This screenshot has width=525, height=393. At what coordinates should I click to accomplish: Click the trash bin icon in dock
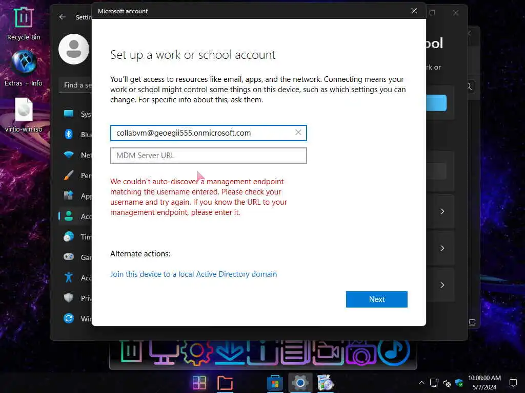[x=131, y=352]
